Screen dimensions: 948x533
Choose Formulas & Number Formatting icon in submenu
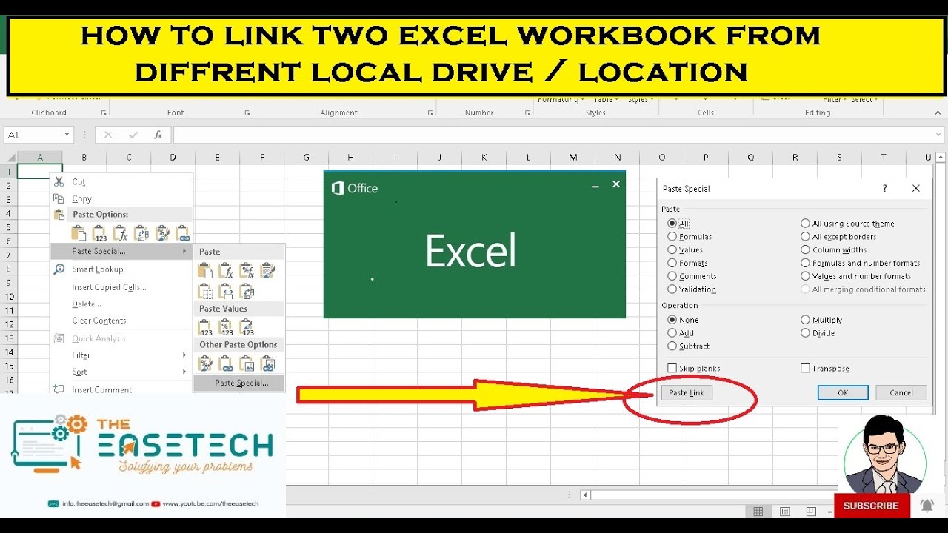[247, 271]
